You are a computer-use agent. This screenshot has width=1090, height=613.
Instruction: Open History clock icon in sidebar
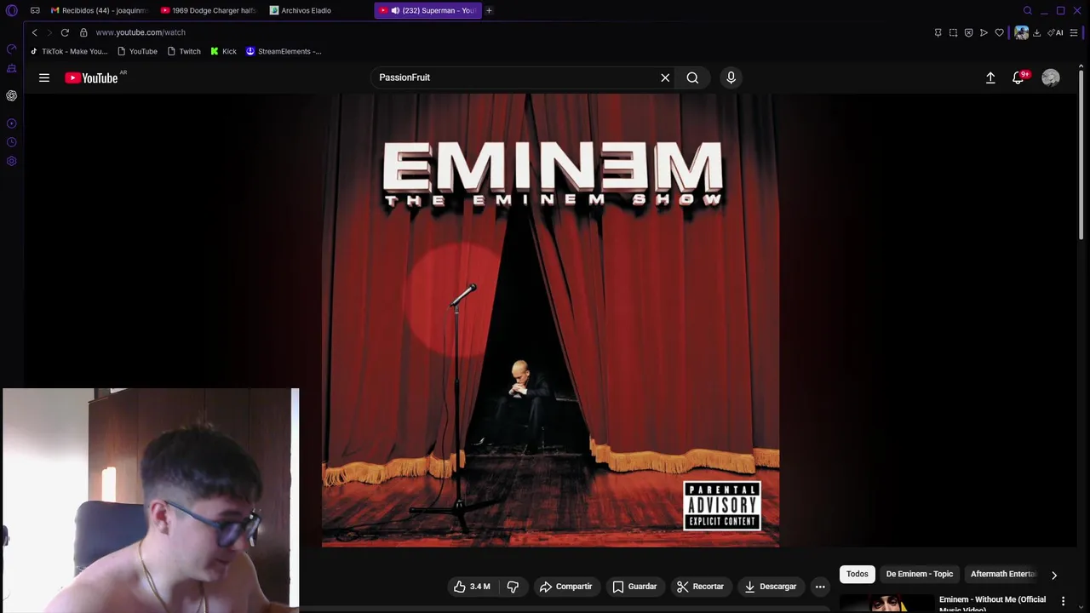12,142
